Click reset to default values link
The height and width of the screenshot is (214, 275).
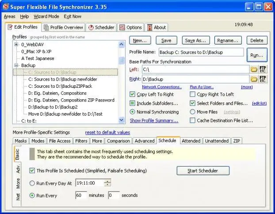pos(107,132)
